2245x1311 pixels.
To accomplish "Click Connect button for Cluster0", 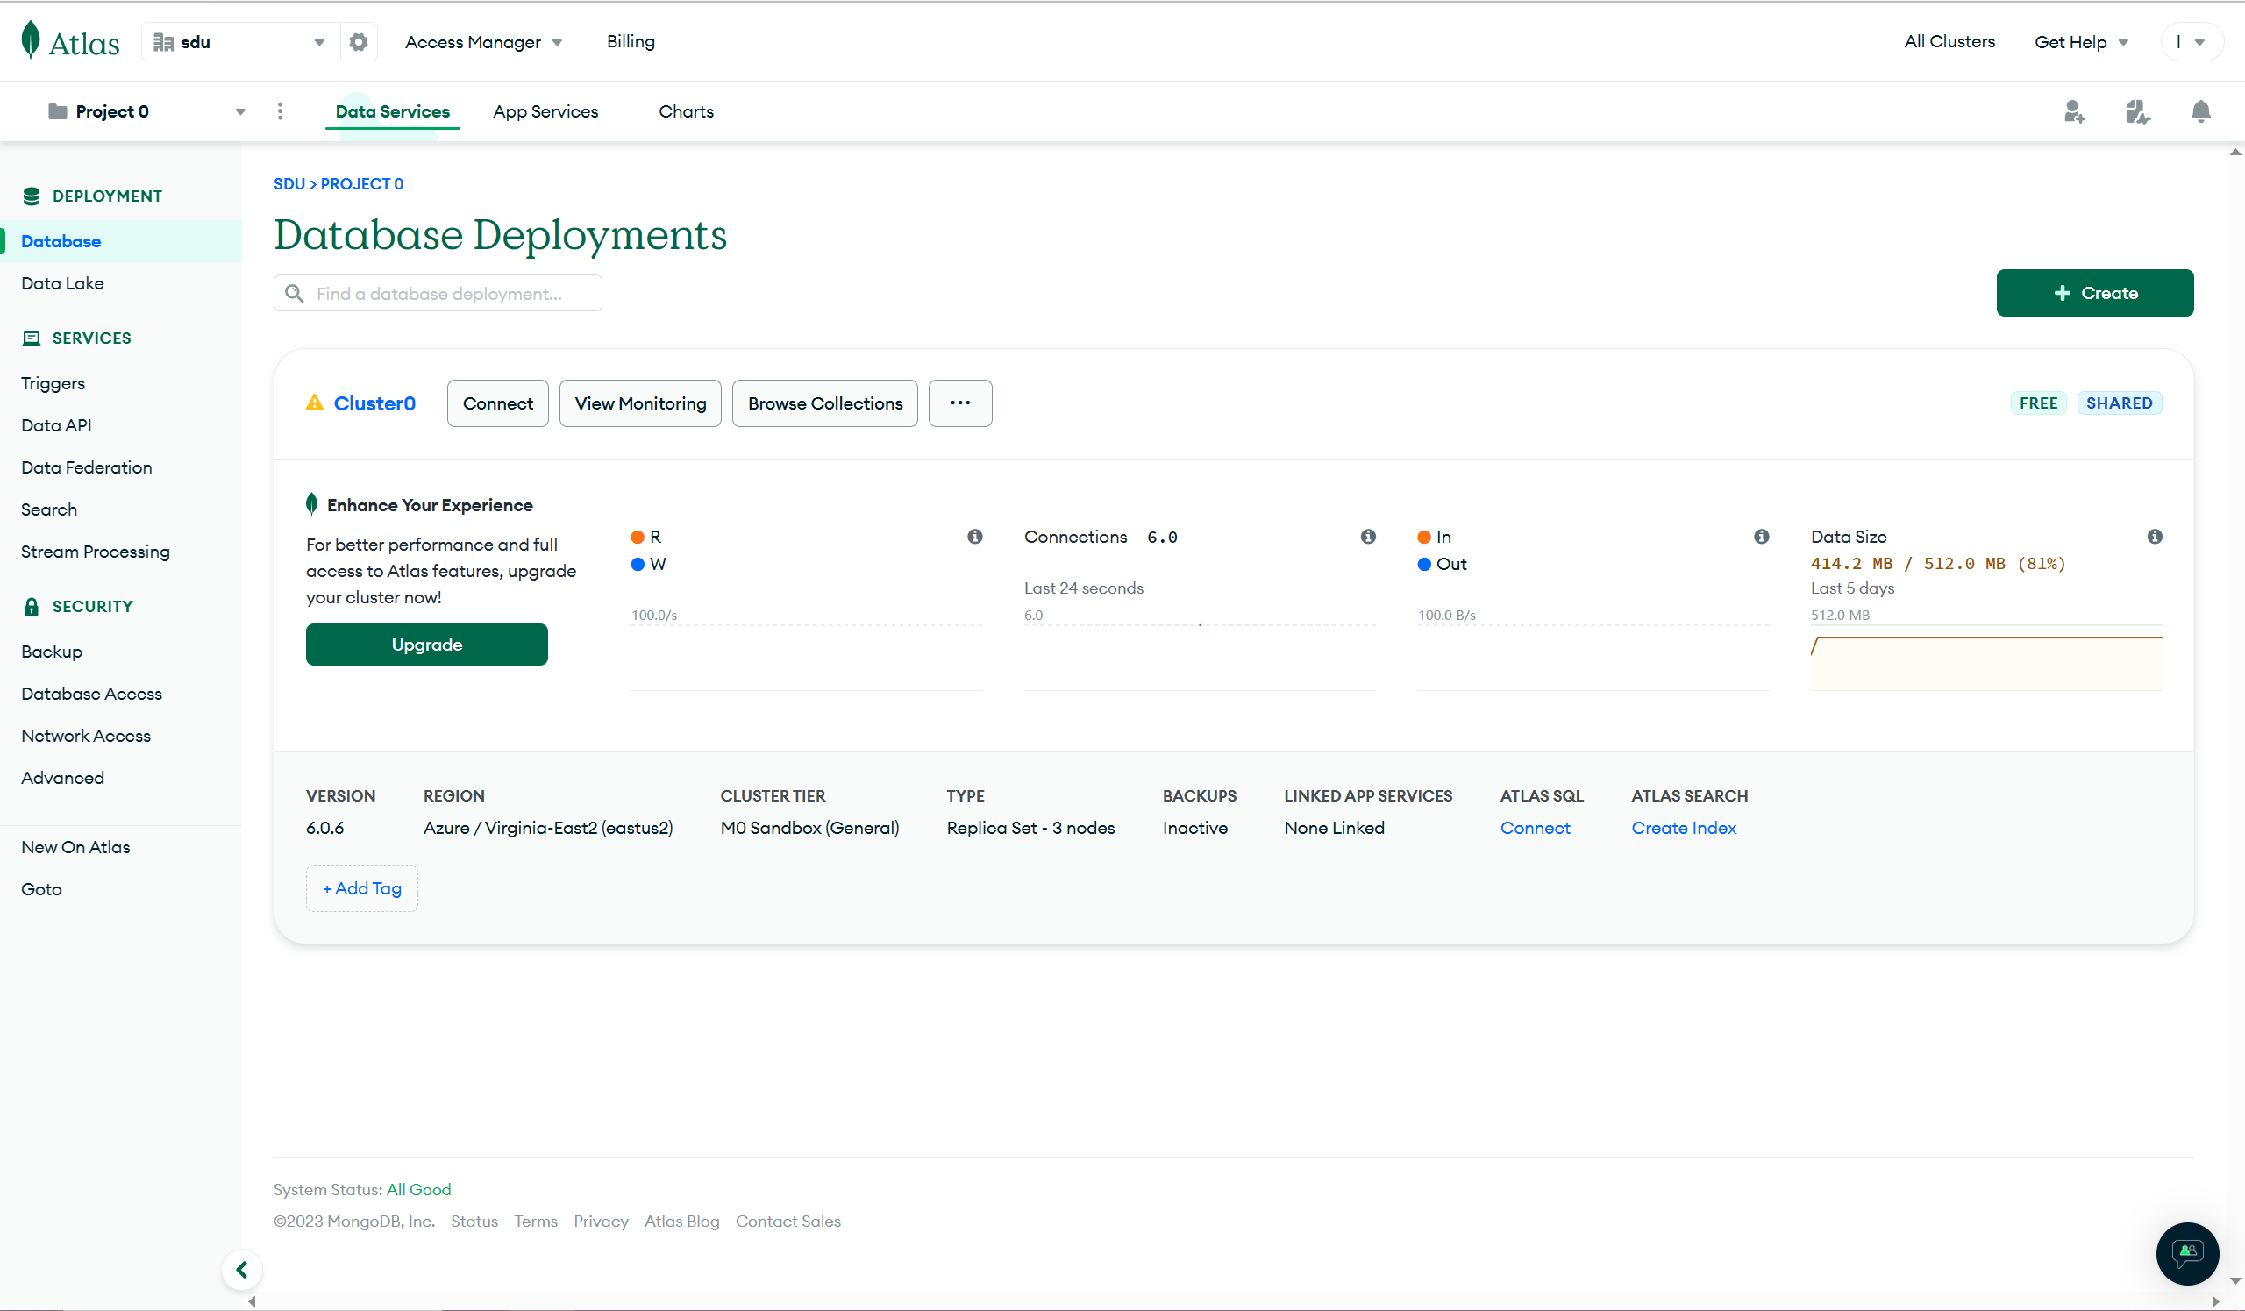I will coord(497,403).
